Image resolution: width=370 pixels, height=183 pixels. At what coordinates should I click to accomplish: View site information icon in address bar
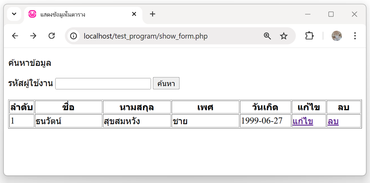pyautogui.click(x=74, y=36)
